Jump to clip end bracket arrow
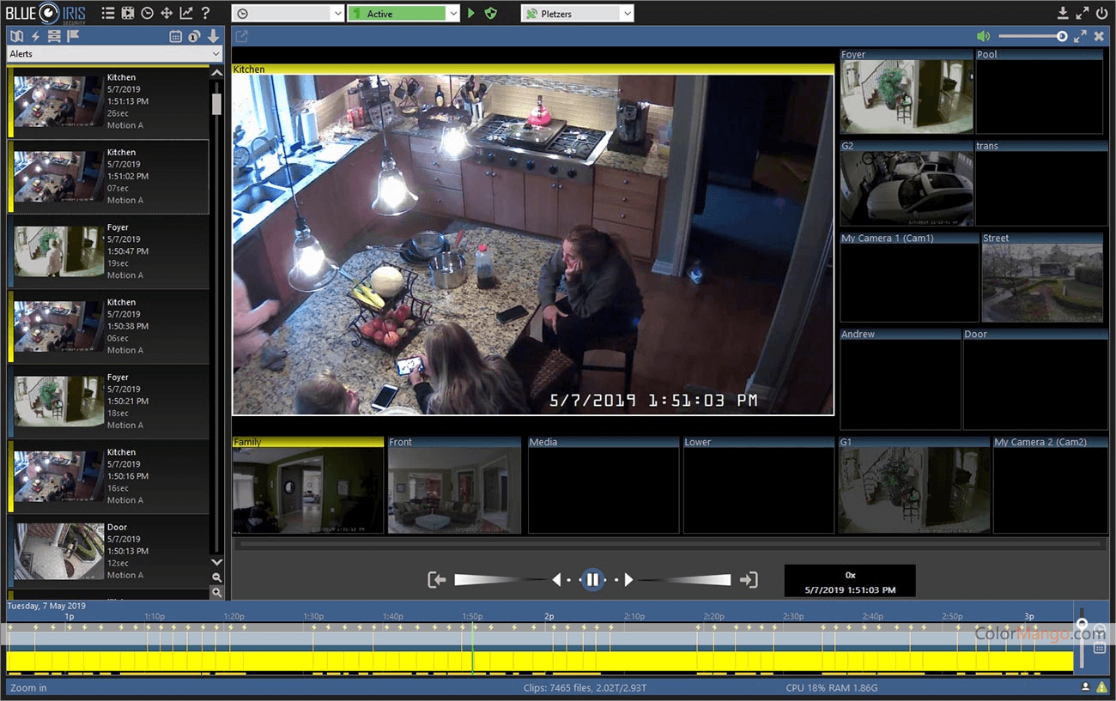Viewport: 1116px width, 701px height. point(749,580)
